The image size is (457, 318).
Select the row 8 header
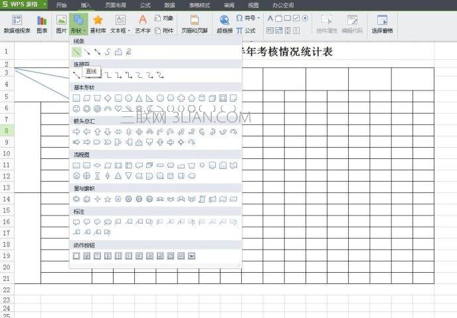[x=7, y=131]
